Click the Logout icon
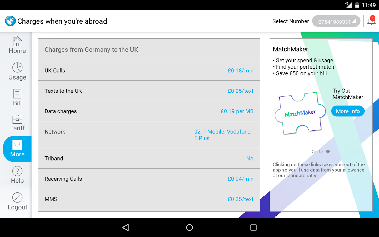Image resolution: width=379 pixels, height=237 pixels. tap(17, 201)
